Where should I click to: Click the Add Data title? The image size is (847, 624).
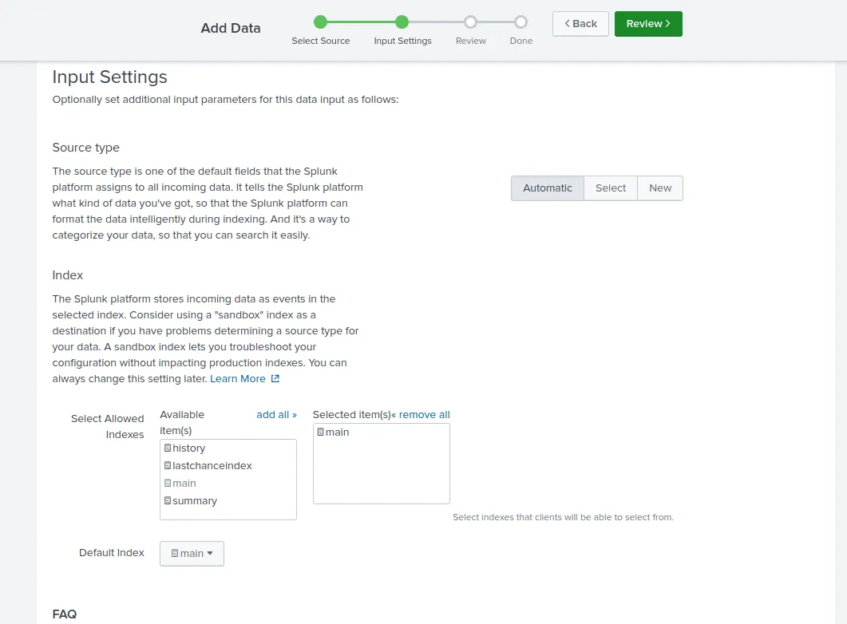pos(231,28)
